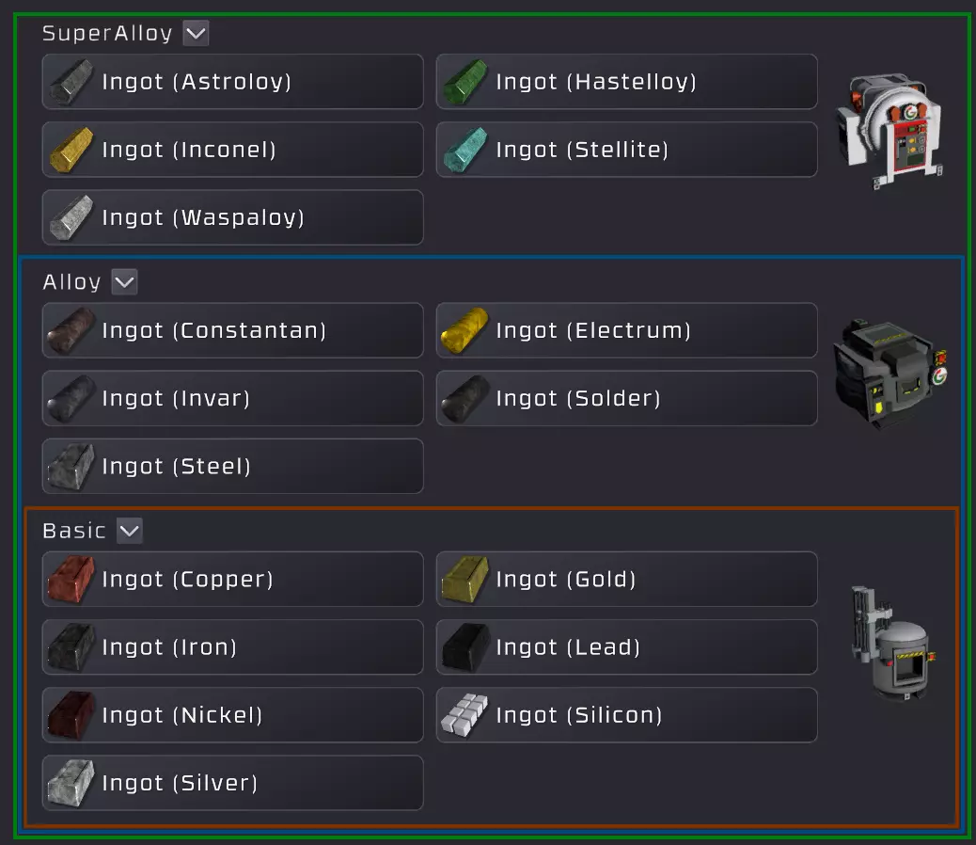976x845 pixels.
Task: Click the yellow Electrum ingot icon
Action: [x=464, y=330]
